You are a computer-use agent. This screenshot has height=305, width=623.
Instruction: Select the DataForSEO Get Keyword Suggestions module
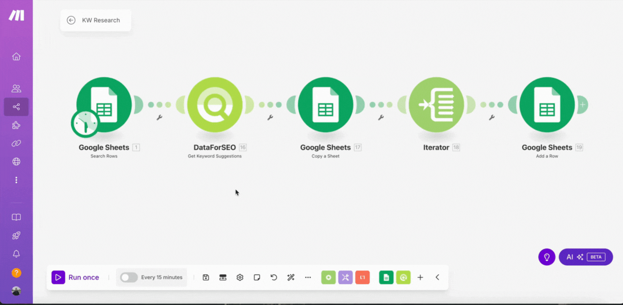click(215, 105)
